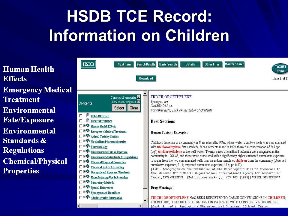
Task: Click book icon beside Administrative Information
Action: [x=88, y=197]
